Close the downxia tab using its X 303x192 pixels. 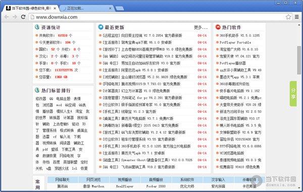pos(55,8)
